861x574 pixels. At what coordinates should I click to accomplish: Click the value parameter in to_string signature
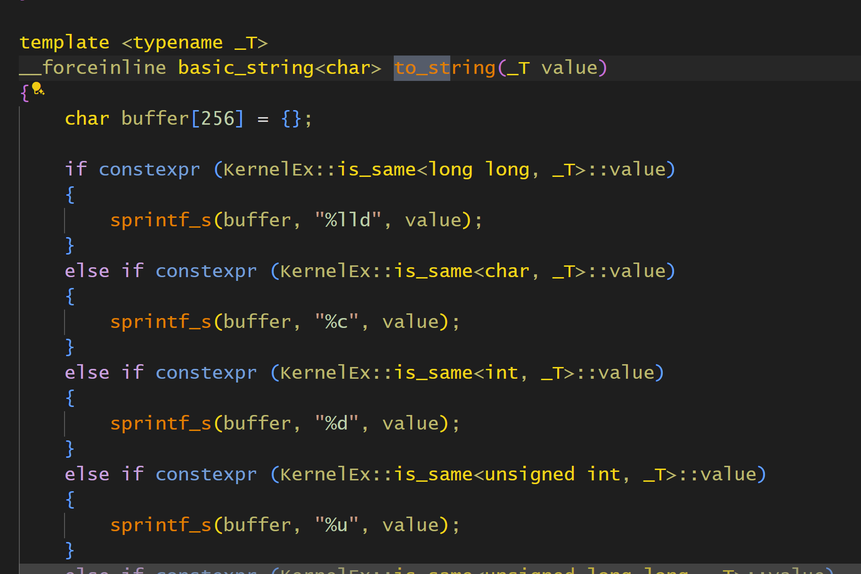(569, 68)
